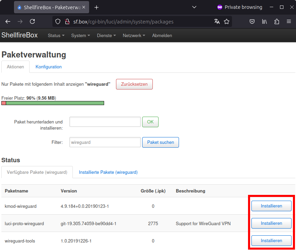296x251 pixels.
Task: Click the Beschreibung column header
Action: click(x=191, y=191)
